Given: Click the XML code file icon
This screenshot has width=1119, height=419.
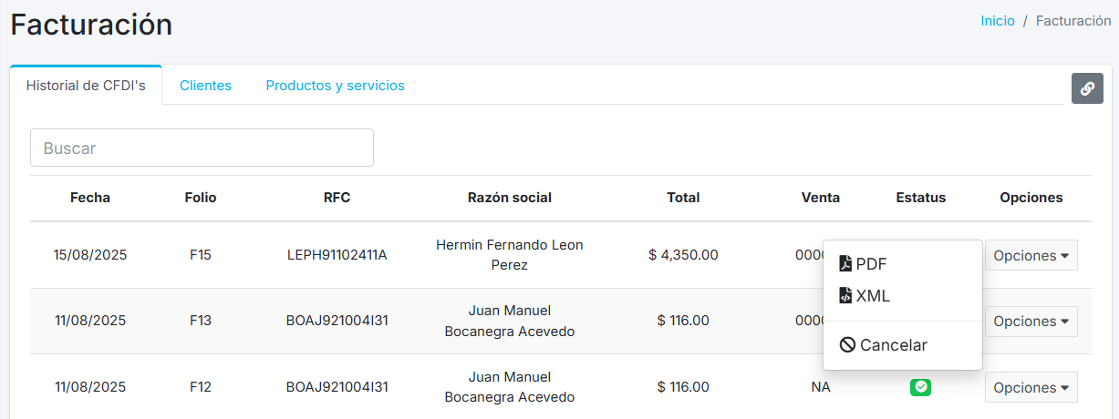Looking at the screenshot, I should click(845, 296).
